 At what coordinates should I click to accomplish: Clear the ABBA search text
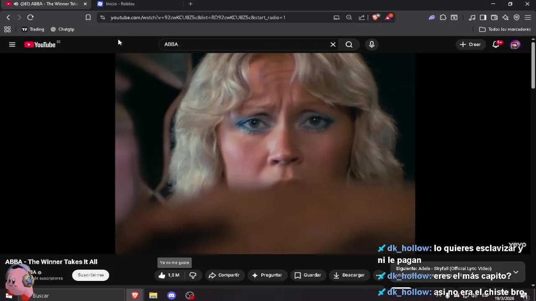tap(333, 44)
